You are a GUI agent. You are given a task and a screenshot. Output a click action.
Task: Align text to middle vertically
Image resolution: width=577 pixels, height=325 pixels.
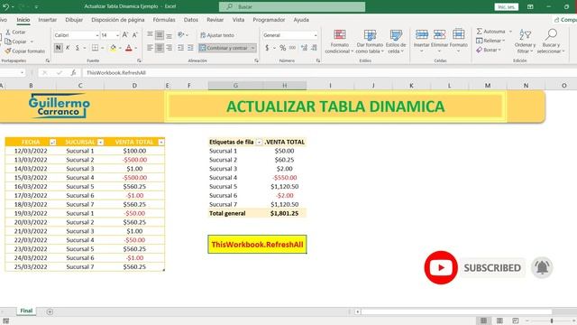(x=160, y=35)
